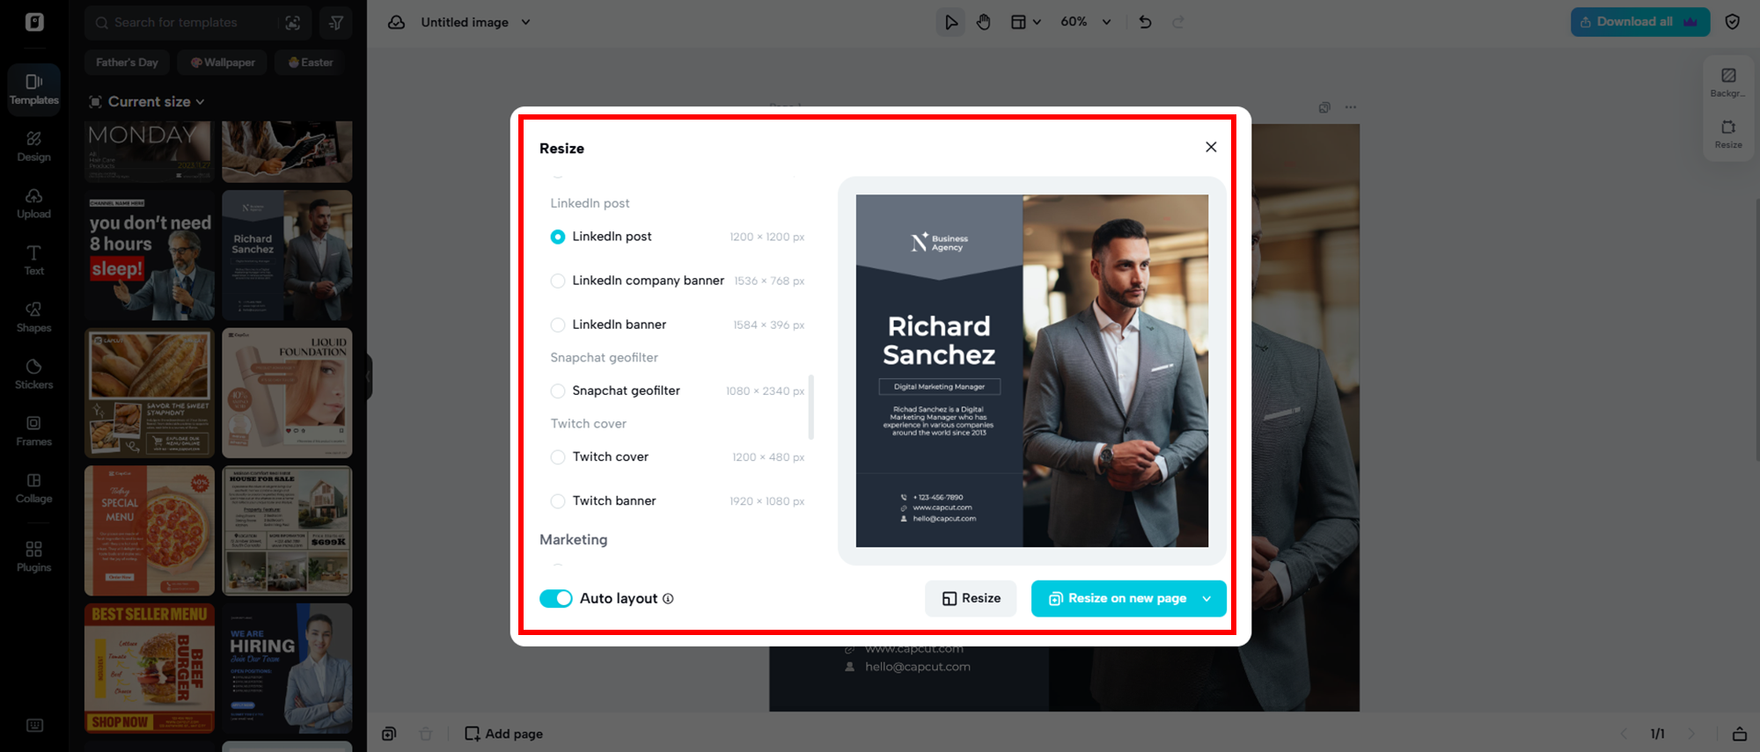Open the Resize tool in right panel
Viewport: 1760px width, 752px height.
point(1728,134)
